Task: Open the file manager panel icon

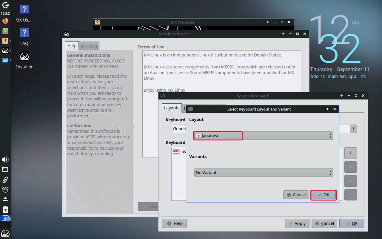Action: [5, 31]
